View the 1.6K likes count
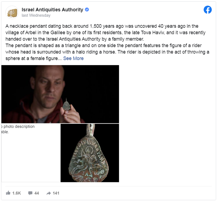Image resolution: width=218 pixels, height=201 pixels. [x=17, y=193]
